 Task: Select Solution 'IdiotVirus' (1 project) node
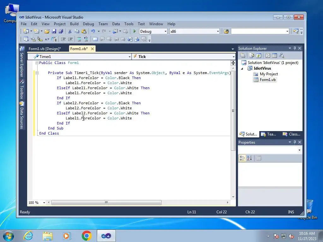(x=273, y=63)
